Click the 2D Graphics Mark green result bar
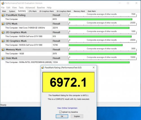 [100, 37]
